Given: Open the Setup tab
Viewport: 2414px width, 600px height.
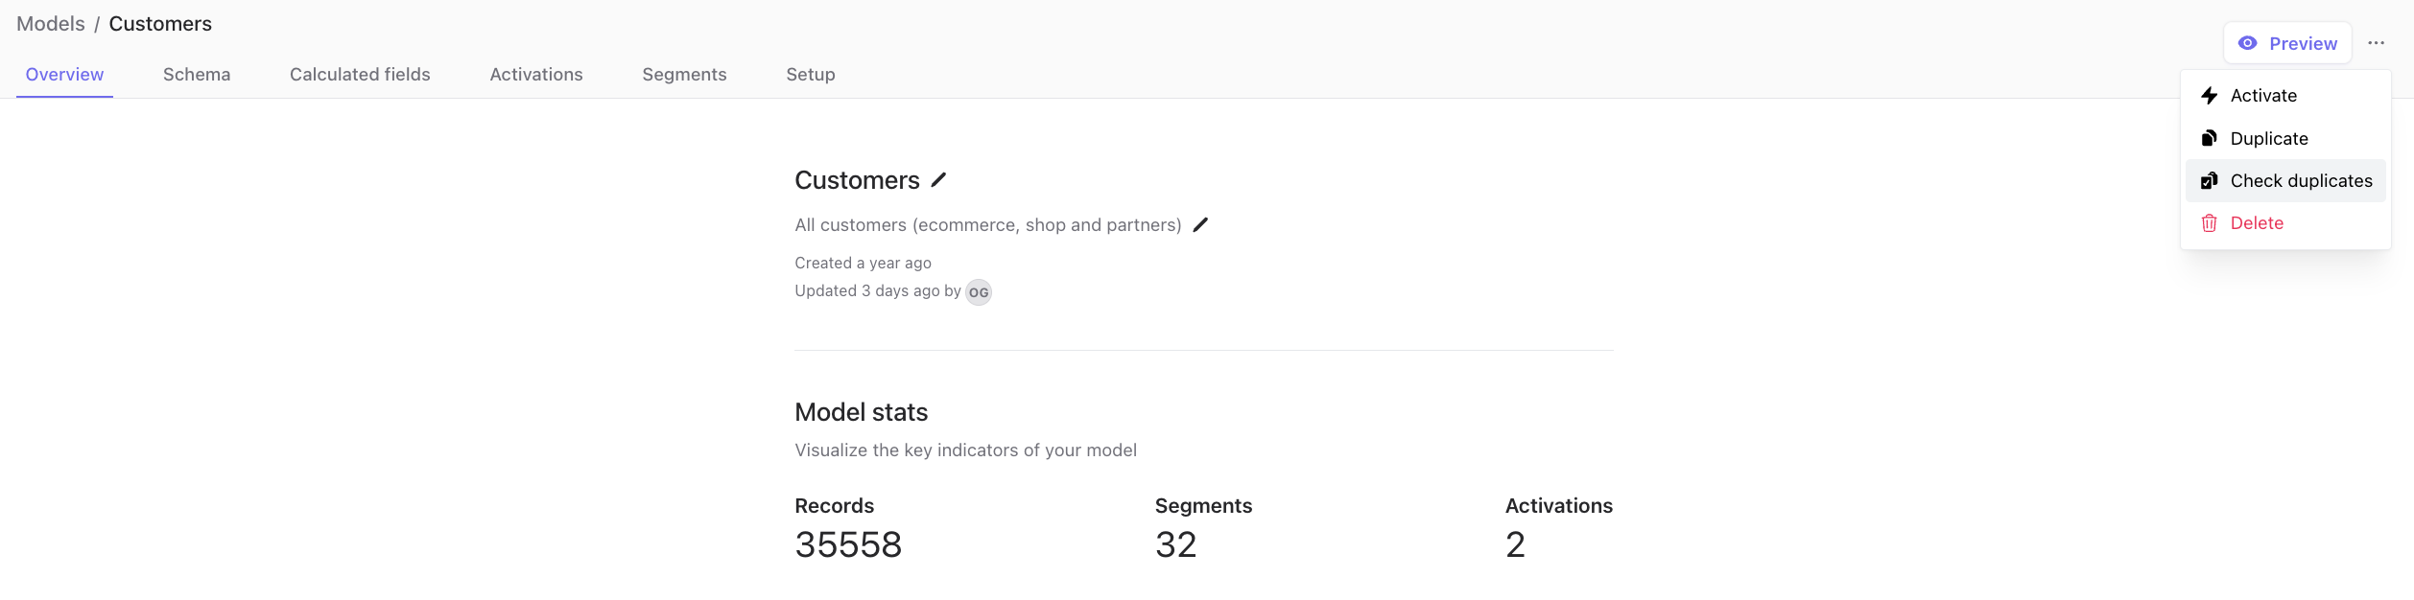Looking at the screenshot, I should pyautogui.click(x=811, y=75).
